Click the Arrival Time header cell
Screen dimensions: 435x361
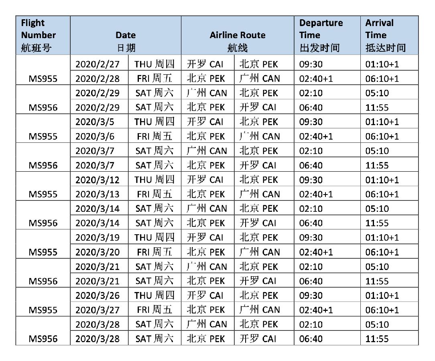coord(390,35)
